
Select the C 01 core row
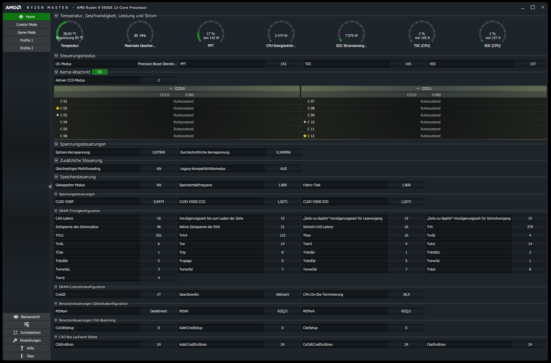click(177, 101)
